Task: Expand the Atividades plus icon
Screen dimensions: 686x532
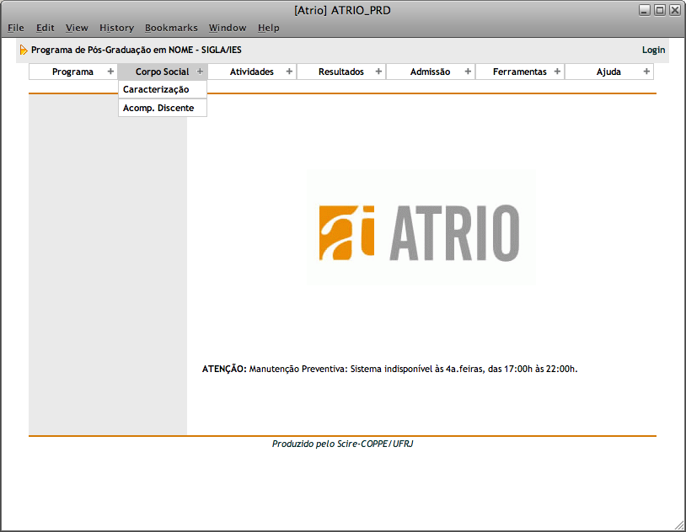Action: (x=289, y=72)
